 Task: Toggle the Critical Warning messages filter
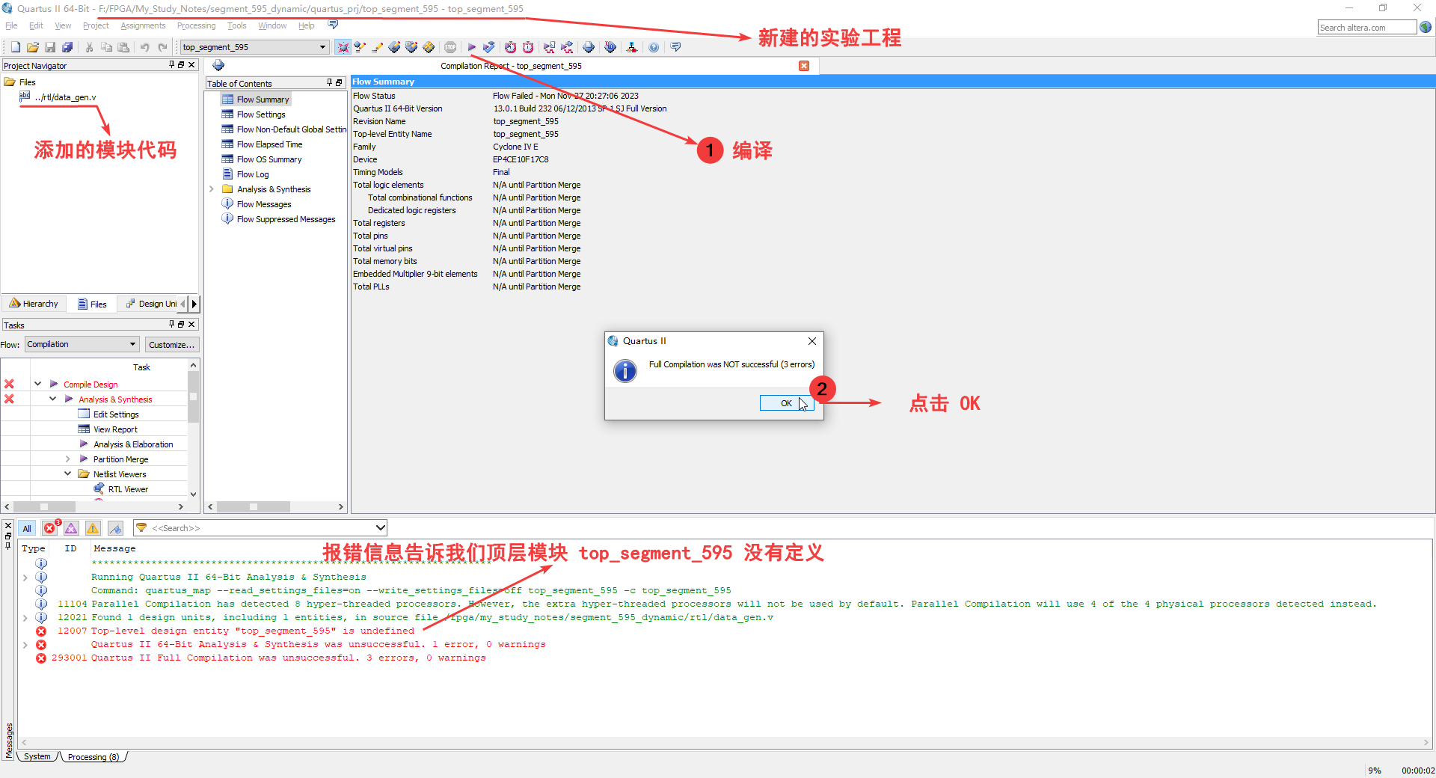[71, 528]
